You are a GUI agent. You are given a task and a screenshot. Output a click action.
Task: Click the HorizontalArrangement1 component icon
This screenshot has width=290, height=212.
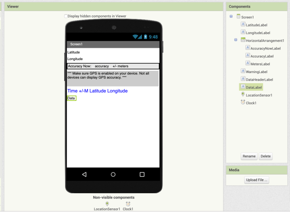coord(243,40)
